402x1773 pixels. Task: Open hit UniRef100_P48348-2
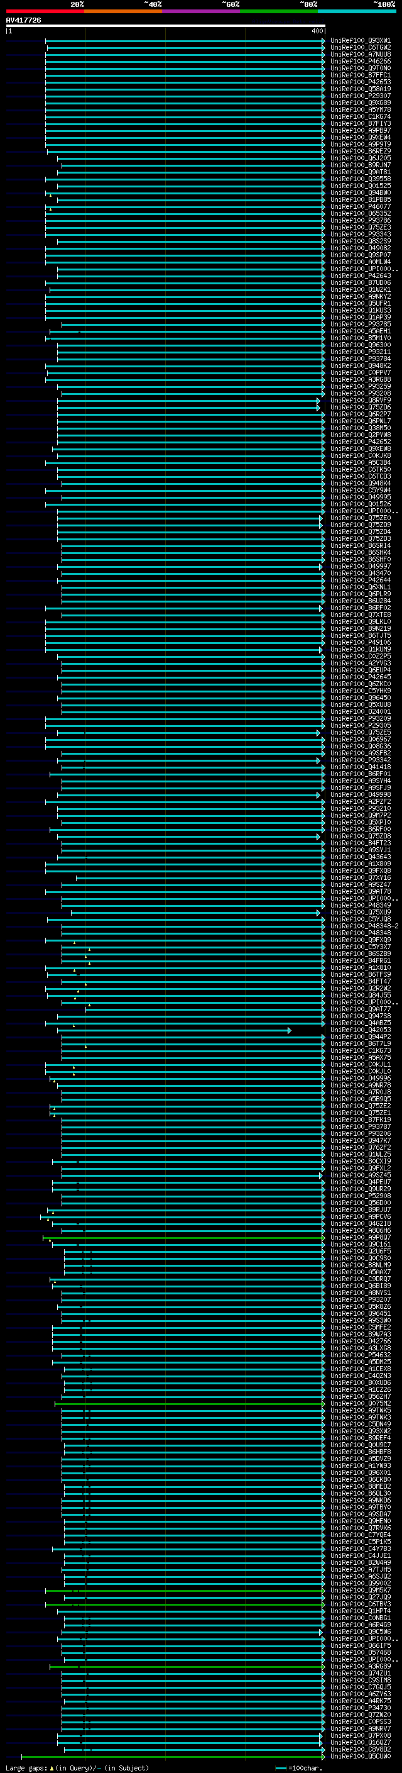pos(364,926)
